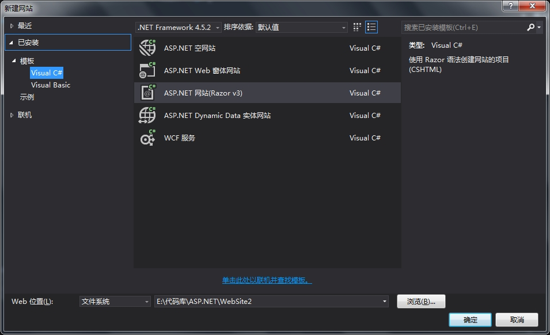Switch to small icons grid view
550x335 pixels.
pos(357,27)
